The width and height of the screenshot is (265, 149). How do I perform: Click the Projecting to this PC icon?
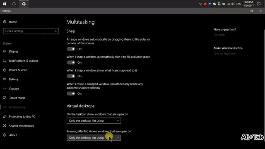[5, 116]
